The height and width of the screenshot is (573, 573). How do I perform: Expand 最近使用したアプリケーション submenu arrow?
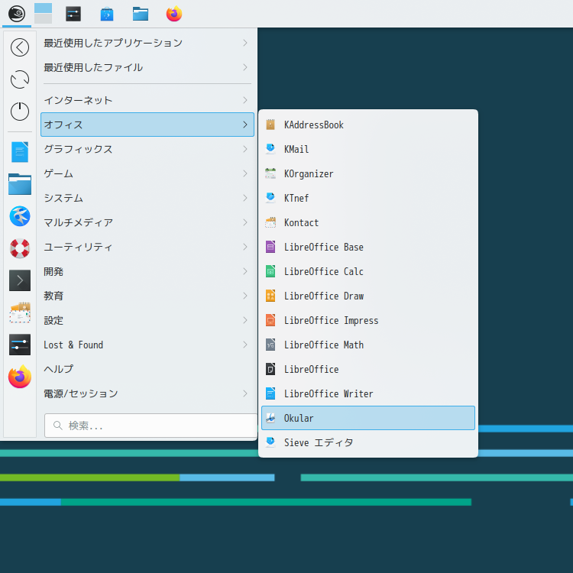[x=245, y=43]
